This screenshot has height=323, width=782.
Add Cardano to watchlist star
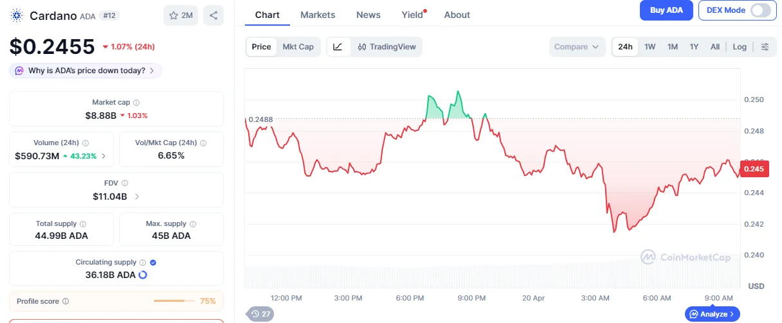point(174,15)
